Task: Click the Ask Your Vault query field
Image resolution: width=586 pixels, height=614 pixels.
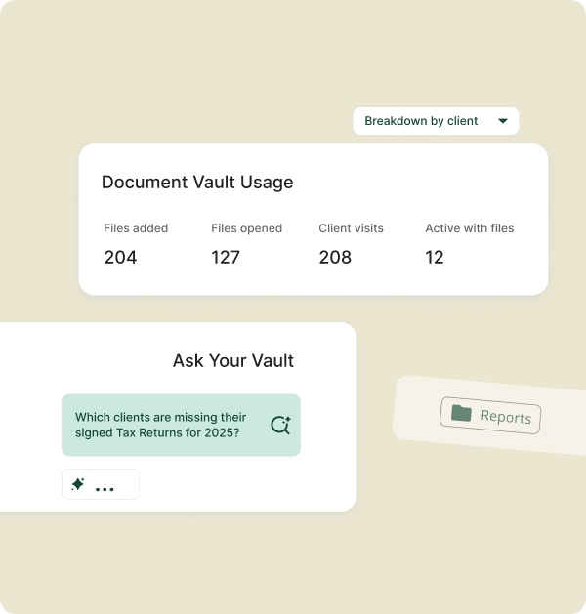Action: (x=181, y=425)
